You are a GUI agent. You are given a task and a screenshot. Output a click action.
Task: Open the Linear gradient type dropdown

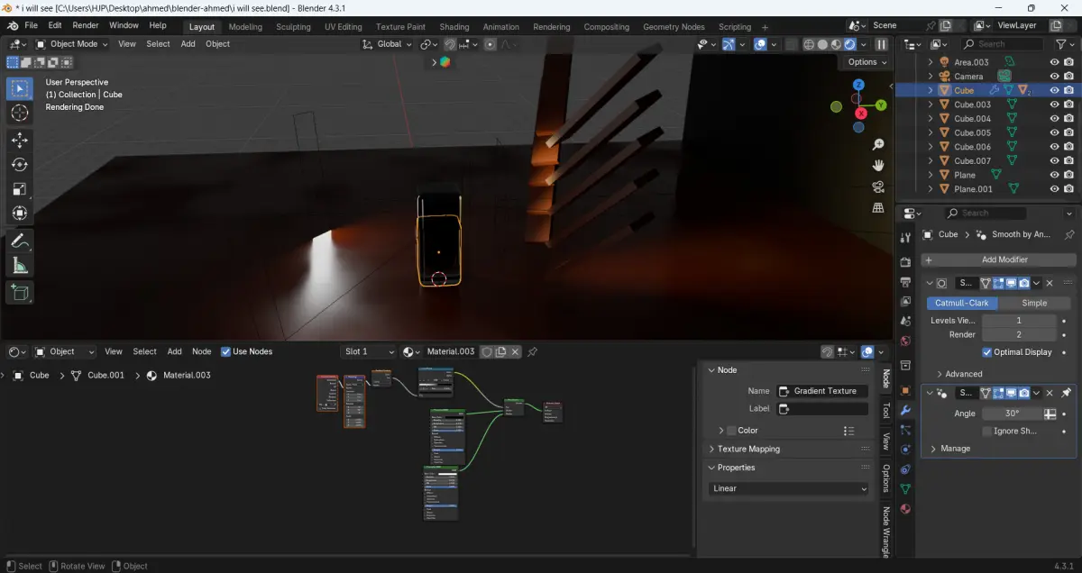coord(790,488)
